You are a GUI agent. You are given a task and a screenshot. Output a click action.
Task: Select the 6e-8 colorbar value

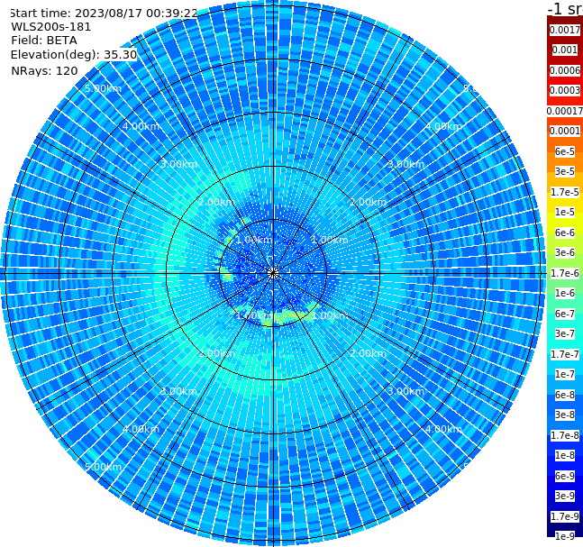[x=565, y=395]
